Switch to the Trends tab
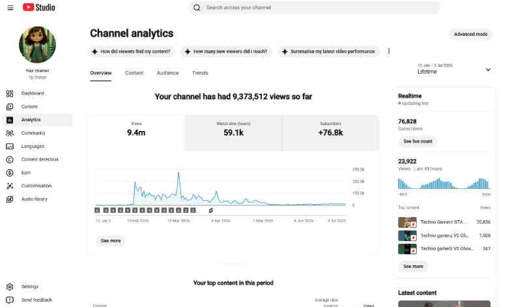The height and width of the screenshot is (307, 521). (200, 73)
